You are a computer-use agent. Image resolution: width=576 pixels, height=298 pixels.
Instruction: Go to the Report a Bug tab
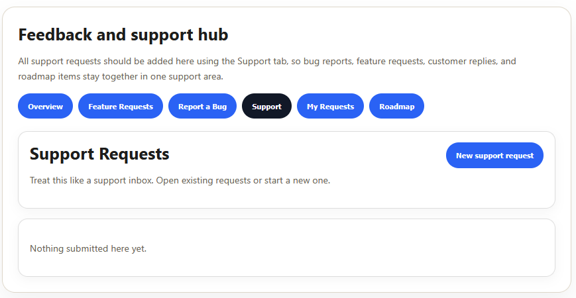click(x=202, y=106)
